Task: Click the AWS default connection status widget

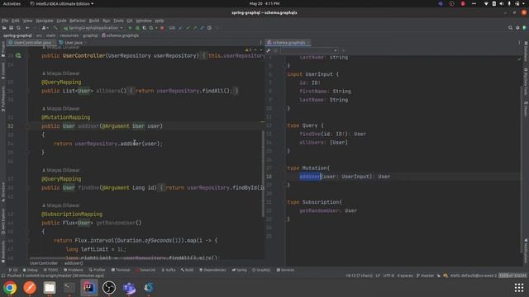Action: click(474, 276)
